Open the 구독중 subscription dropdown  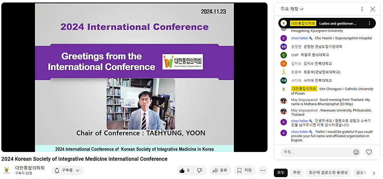(67, 171)
